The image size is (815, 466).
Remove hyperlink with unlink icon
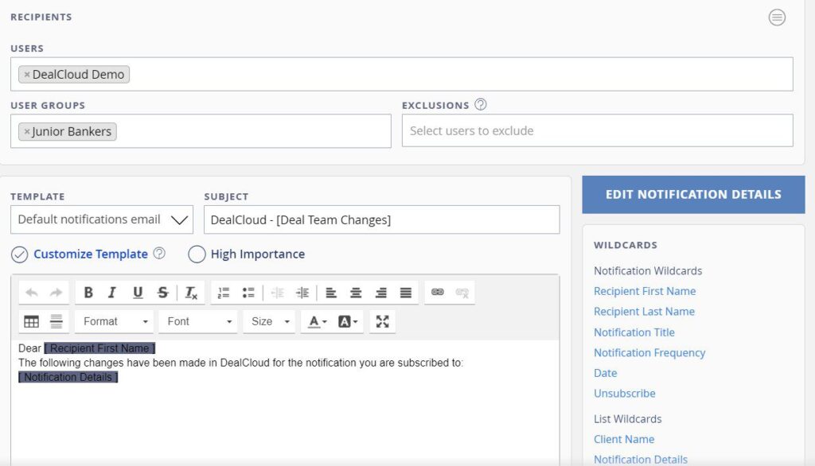point(462,293)
